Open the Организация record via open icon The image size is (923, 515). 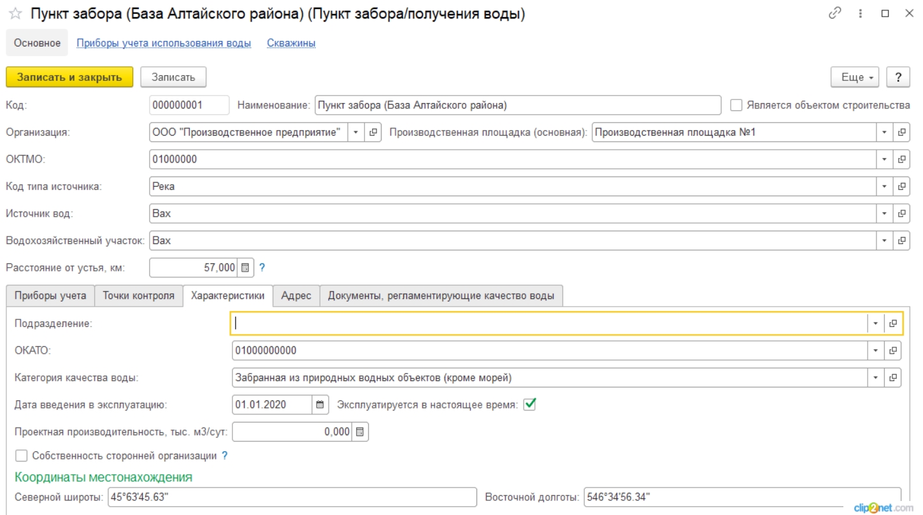tap(373, 133)
